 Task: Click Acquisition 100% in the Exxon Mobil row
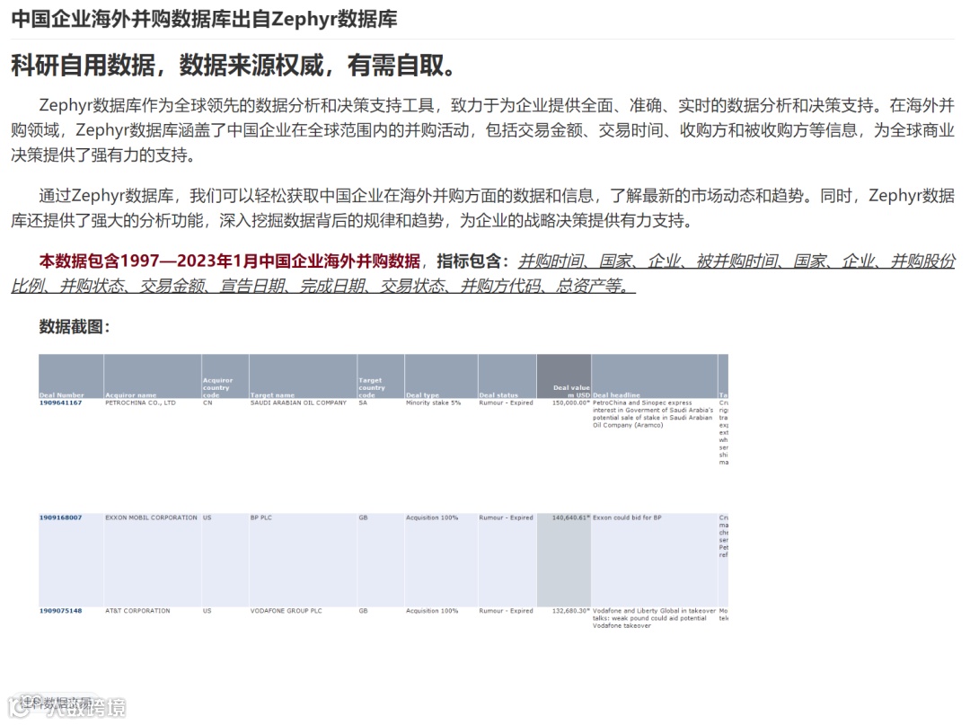point(432,517)
